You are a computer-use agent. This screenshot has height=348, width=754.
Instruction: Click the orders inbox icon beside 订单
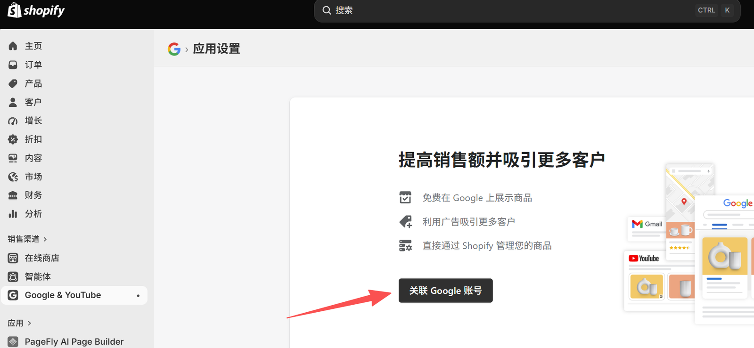pos(13,65)
